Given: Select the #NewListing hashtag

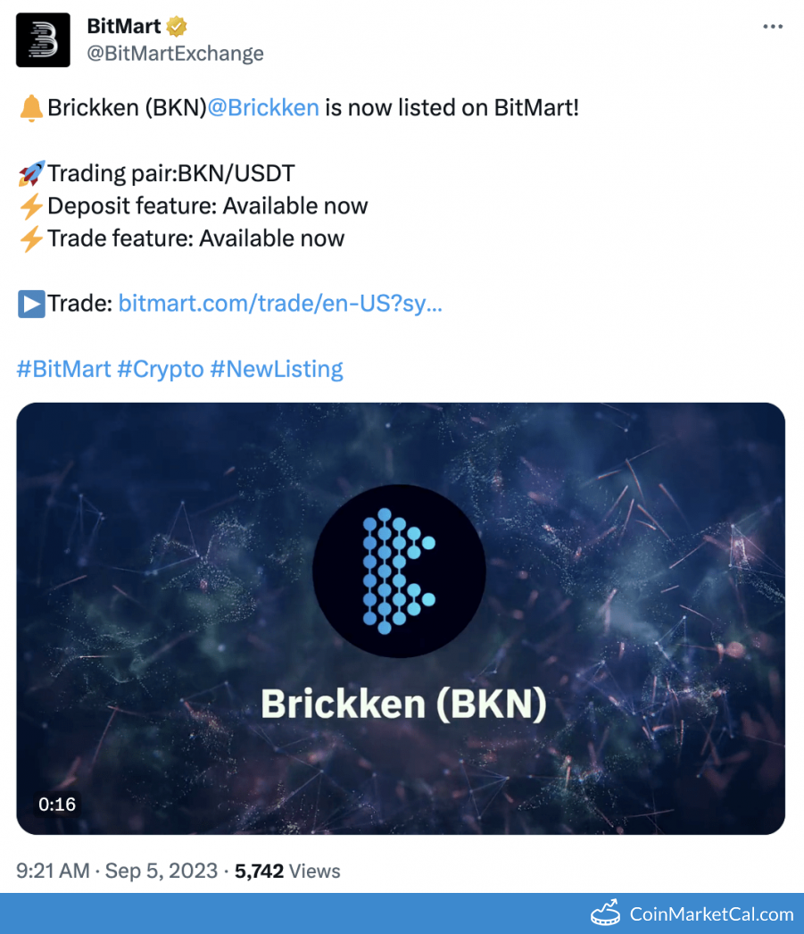Looking at the screenshot, I should pyautogui.click(x=277, y=369).
